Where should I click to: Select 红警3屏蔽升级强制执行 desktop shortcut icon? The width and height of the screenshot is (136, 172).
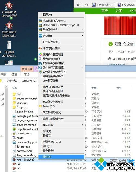(9, 26)
